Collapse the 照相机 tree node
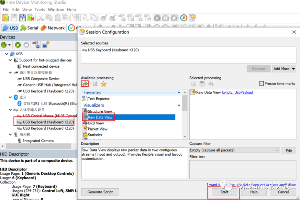This screenshot has width=300, height=200. pyautogui.click(x=10, y=134)
